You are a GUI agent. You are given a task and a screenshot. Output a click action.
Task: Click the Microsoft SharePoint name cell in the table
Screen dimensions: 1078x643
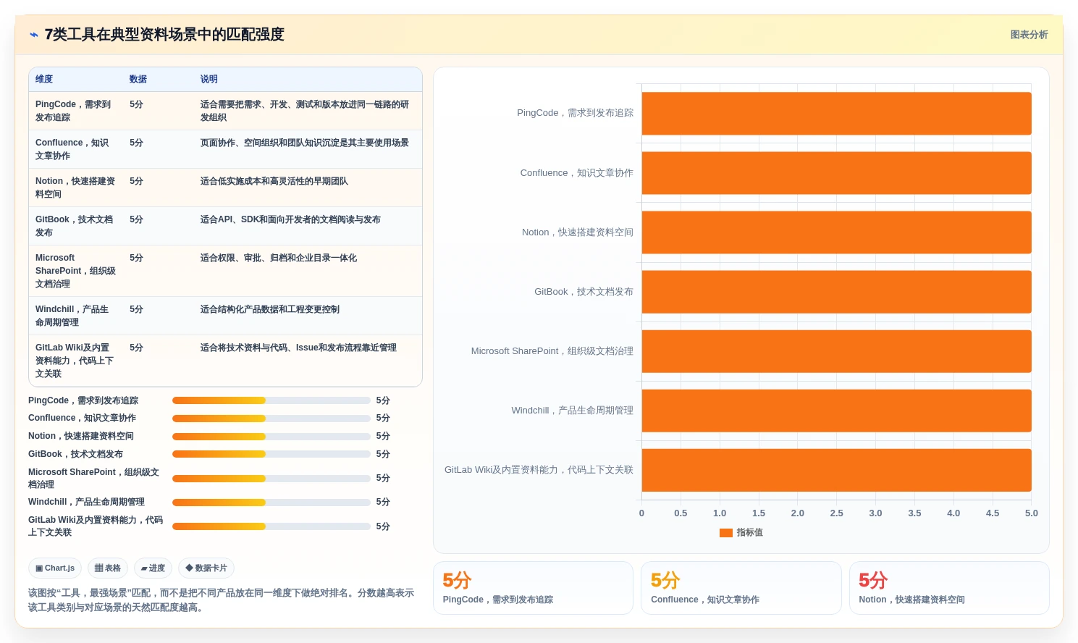coord(75,271)
